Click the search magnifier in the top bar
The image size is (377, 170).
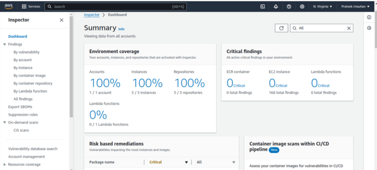(x=50, y=7)
